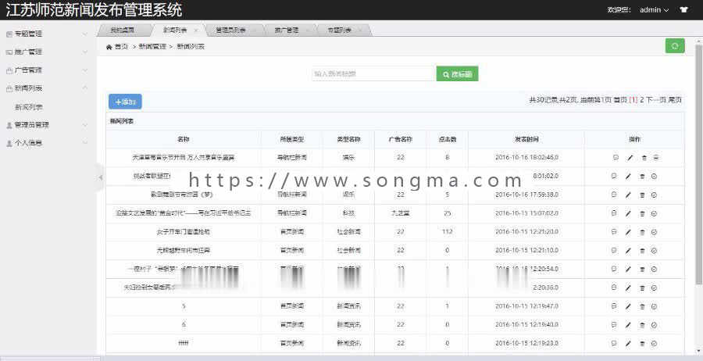Collapse the sidebar with the left arrow handle
This screenshot has width=703, height=361.
(101, 177)
